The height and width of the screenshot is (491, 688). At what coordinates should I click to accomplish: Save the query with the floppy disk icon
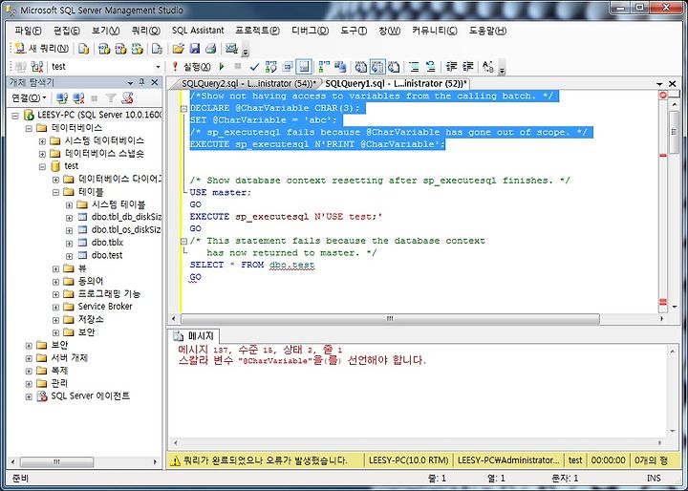pyautogui.click(x=194, y=49)
